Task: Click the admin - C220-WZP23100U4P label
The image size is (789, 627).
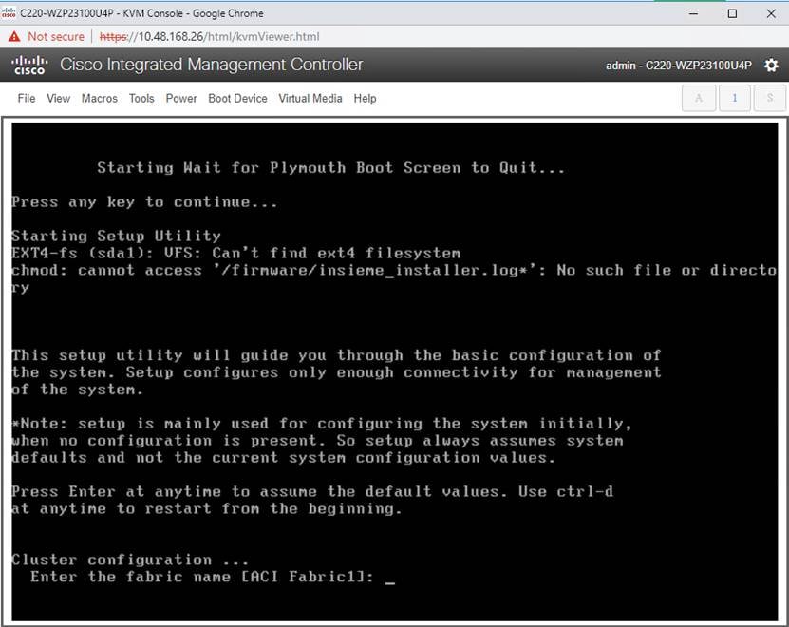Action: [678, 66]
